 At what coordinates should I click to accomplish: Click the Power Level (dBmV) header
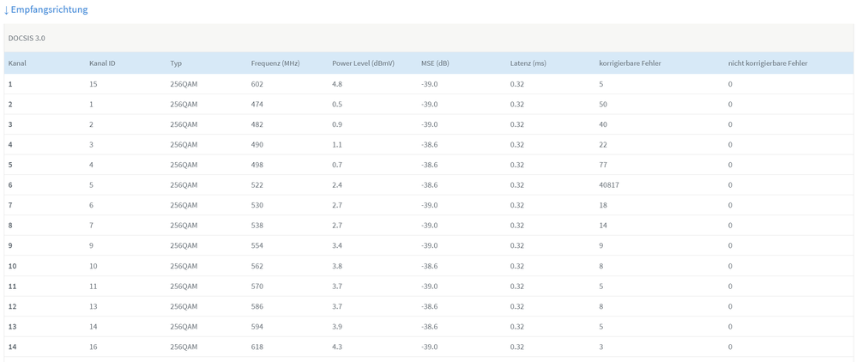point(363,63)
